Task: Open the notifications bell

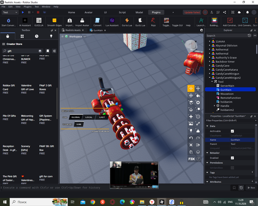Action: [x=247, y=12]
